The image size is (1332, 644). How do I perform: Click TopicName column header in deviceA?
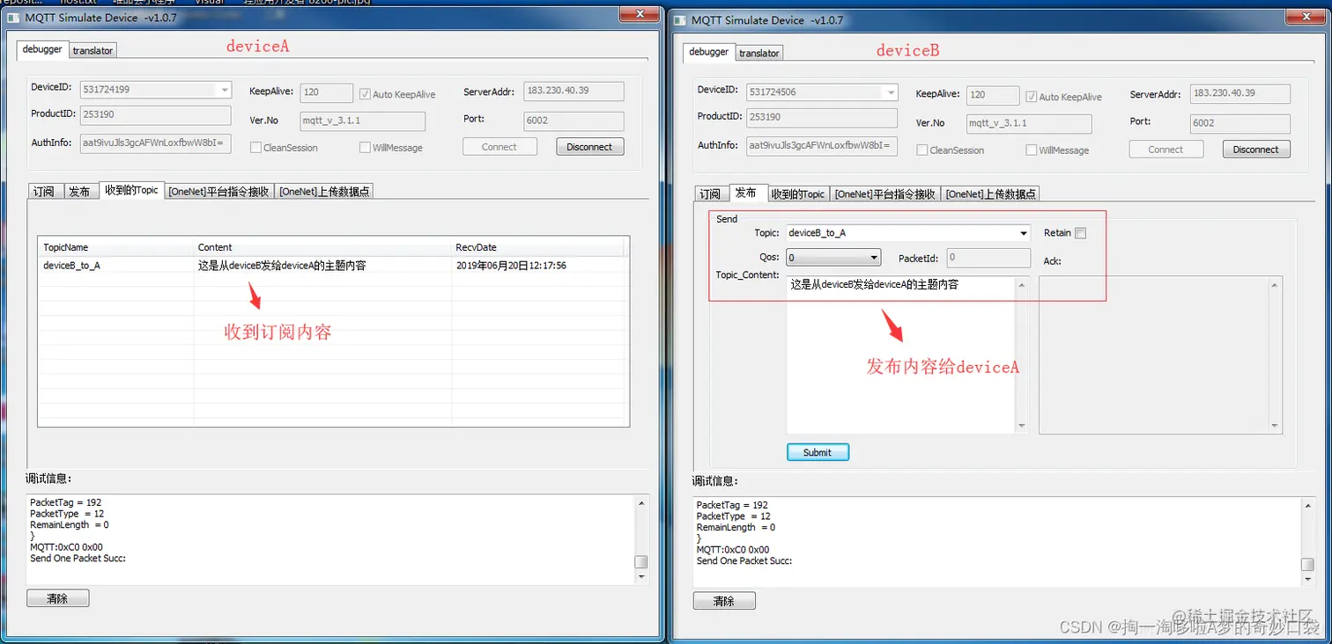click(116, 247)
